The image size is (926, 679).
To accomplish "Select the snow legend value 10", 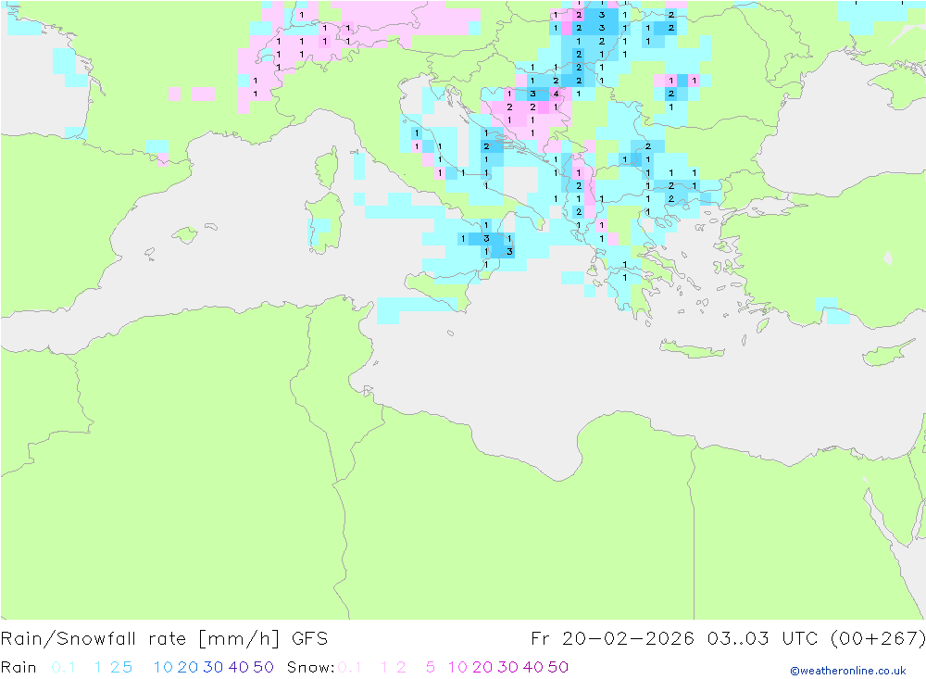I will point(457,667).
